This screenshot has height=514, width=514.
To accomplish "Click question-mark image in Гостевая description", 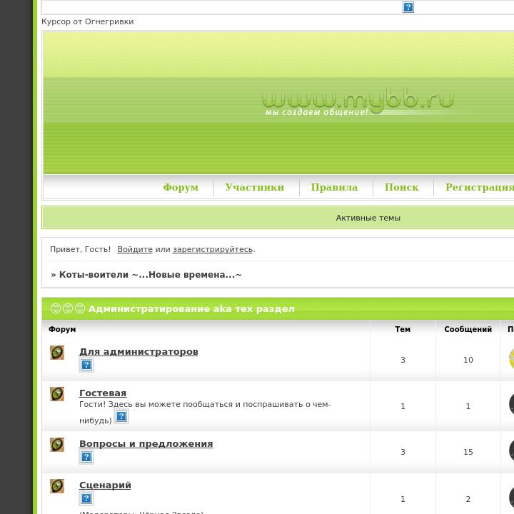I will 121,416.
